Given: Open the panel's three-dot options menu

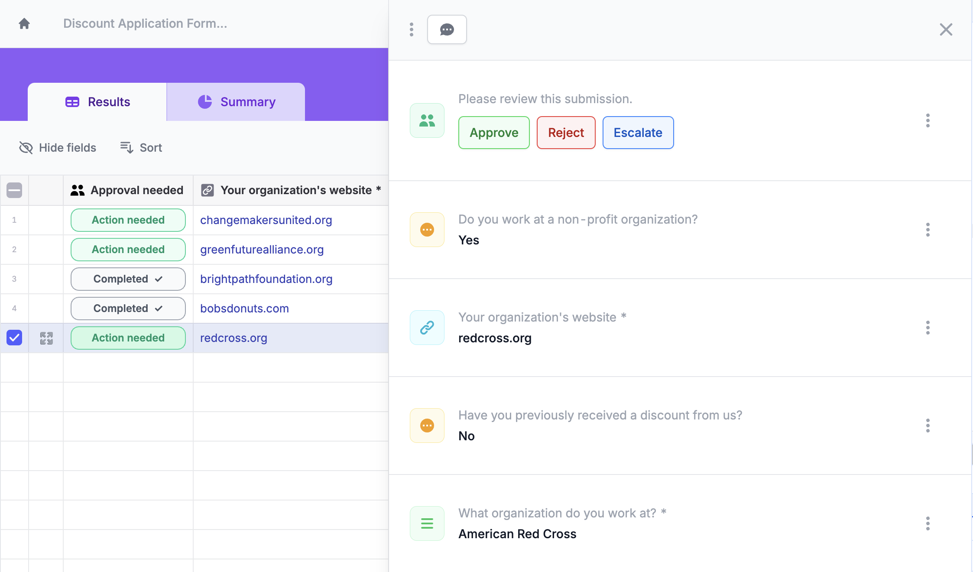Looking at the screenshot, I should 411,29.
